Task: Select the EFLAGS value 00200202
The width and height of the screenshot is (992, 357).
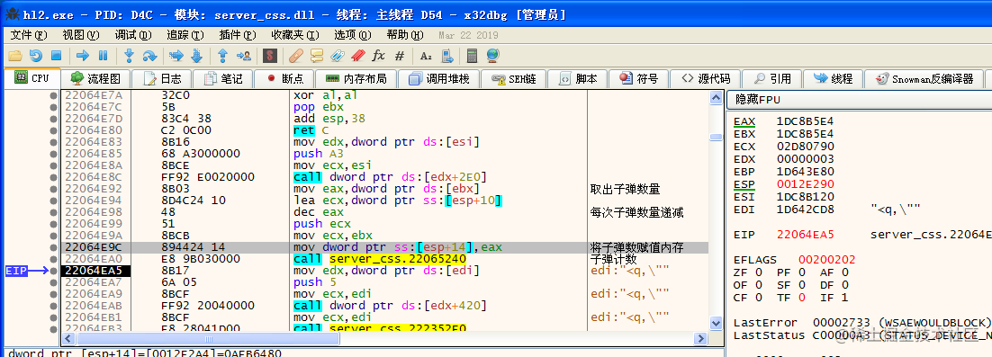Action: [827, 260]
